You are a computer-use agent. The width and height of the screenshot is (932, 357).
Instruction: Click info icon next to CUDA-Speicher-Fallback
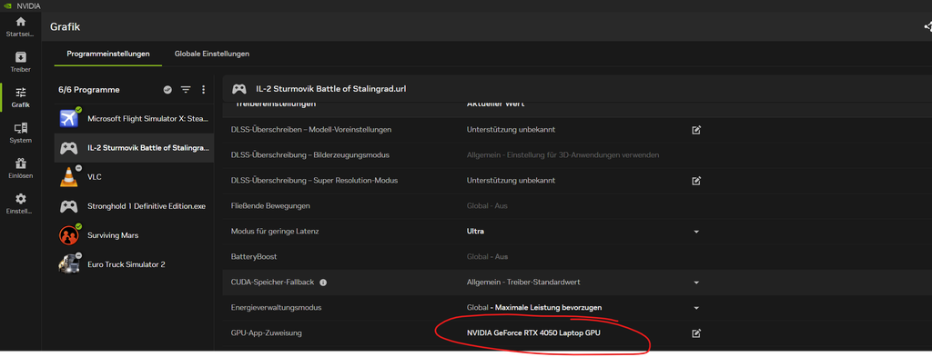(x=323, y=283)
